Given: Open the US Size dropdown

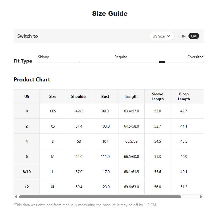Looking at the screenshot, I should click(161, 36).
